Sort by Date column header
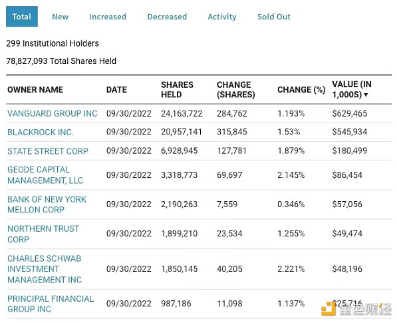The height and width of the screenshot is (323, 399). (x=116, y=90)
